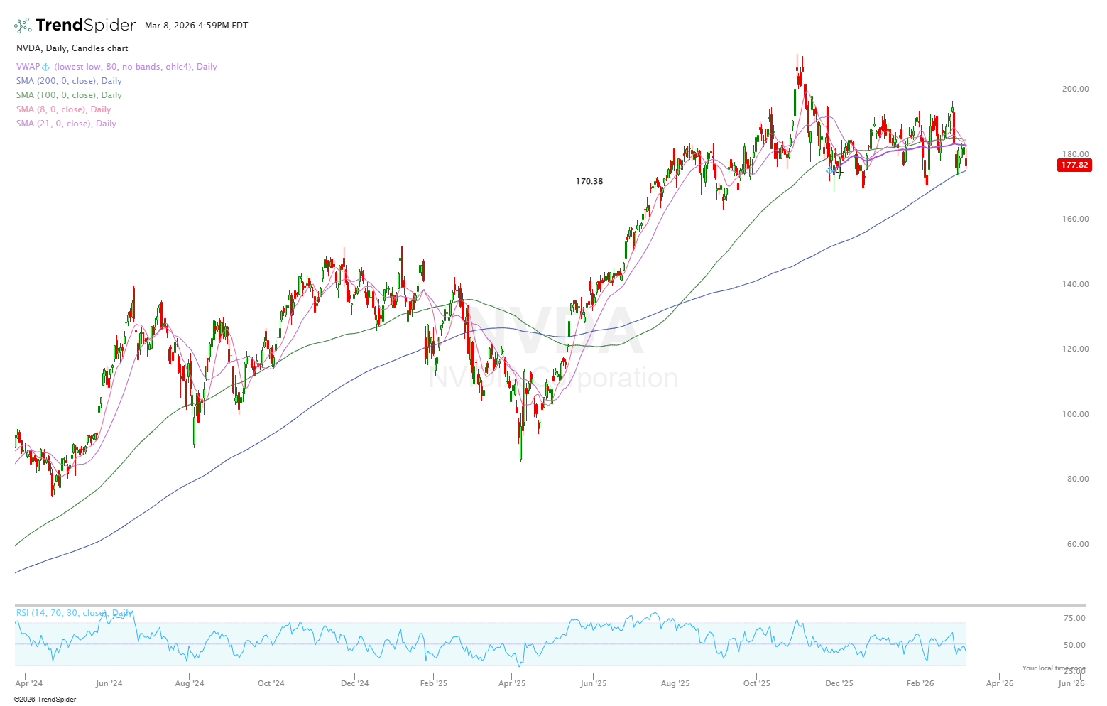Select the RSI (14, 70, 30, close) label
The width and height of the screenshot is (1107, 706).
[74, 613]
